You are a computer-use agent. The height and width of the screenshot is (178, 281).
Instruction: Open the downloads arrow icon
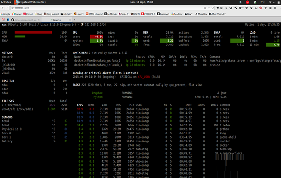click(226, 8)
